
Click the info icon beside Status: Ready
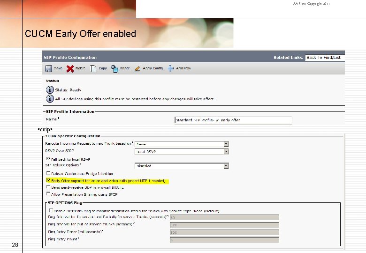pos(50,89)
